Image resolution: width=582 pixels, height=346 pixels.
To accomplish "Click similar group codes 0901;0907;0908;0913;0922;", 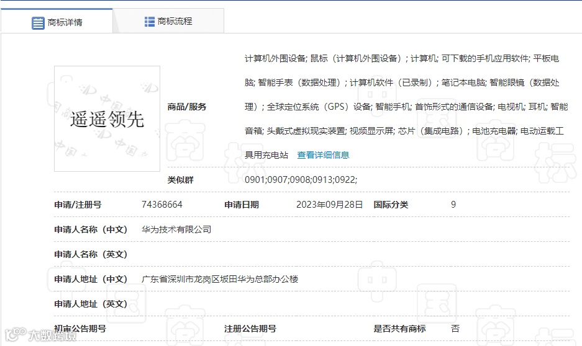I will [x=301, y=180].
